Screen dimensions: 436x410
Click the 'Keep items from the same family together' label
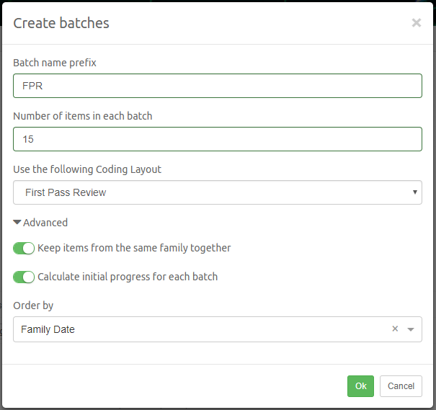(x=134, y=248)
